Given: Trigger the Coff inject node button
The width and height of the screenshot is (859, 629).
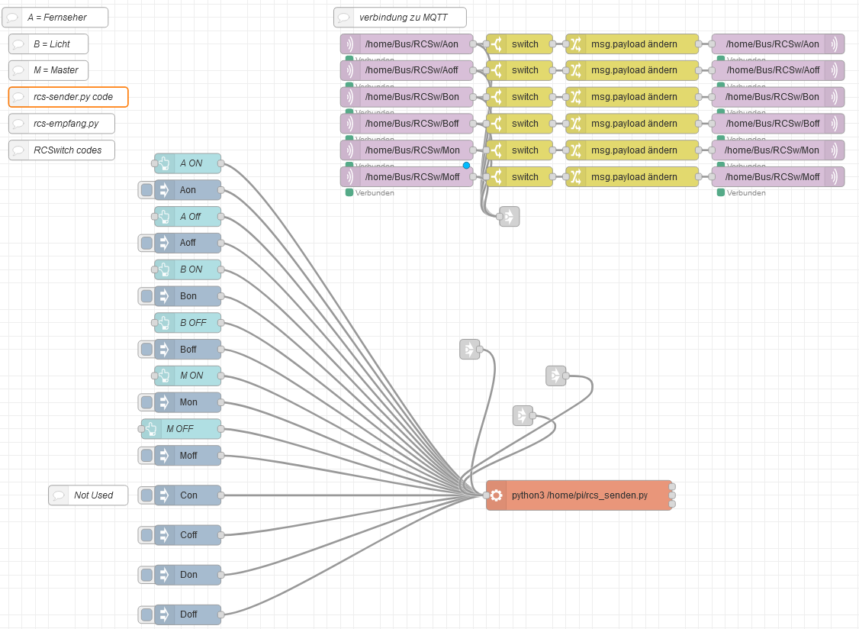Looking at the screenshot, I should [146, 534].
